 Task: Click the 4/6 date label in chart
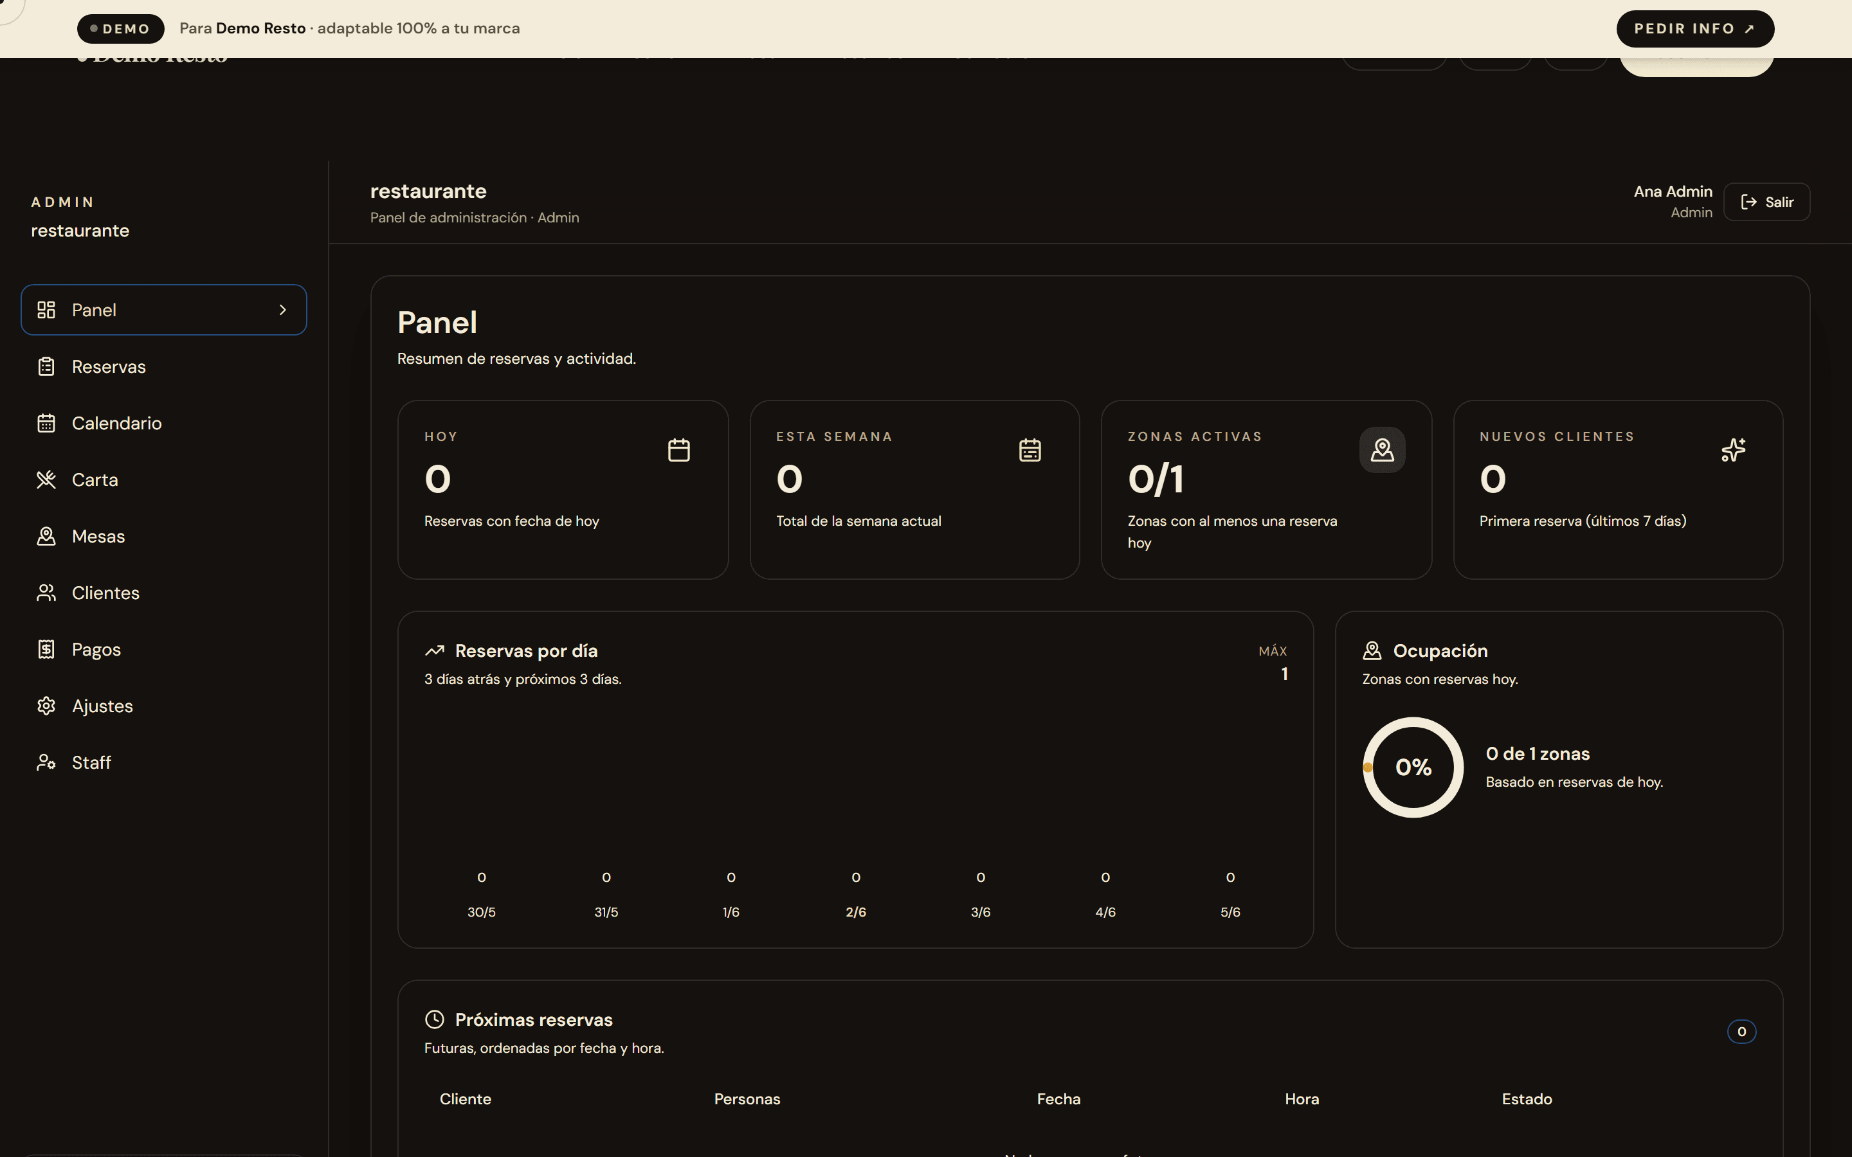(x=1105, y=912)
